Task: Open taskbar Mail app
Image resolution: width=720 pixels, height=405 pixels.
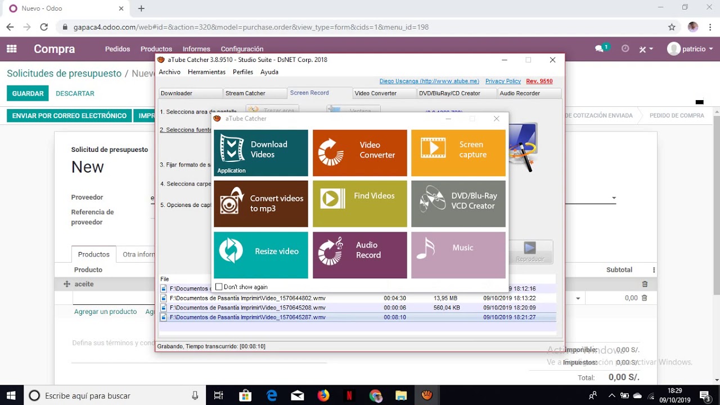Action: [x=297, y=395]
